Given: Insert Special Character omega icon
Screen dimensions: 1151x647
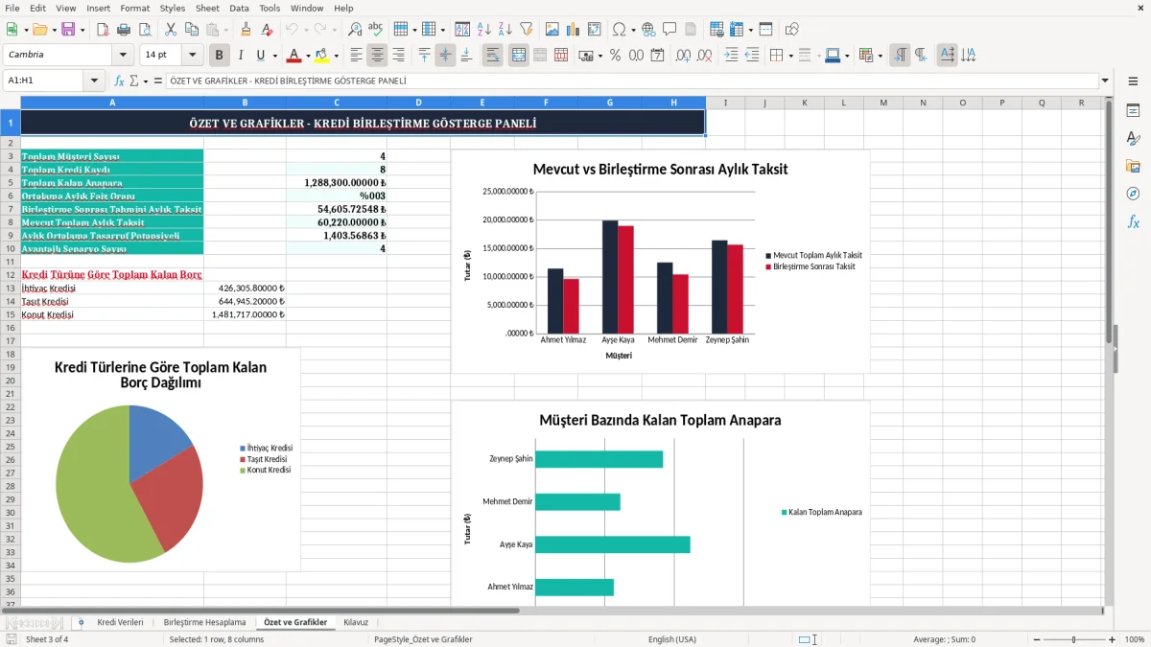Looking at the screenshot, I should coord(619,30).
